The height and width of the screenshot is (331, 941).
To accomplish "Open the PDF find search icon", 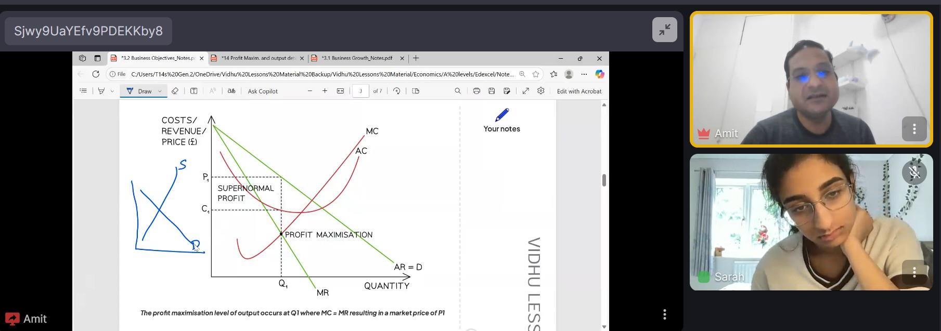I will pyautogui.click(x=458, y=91).
